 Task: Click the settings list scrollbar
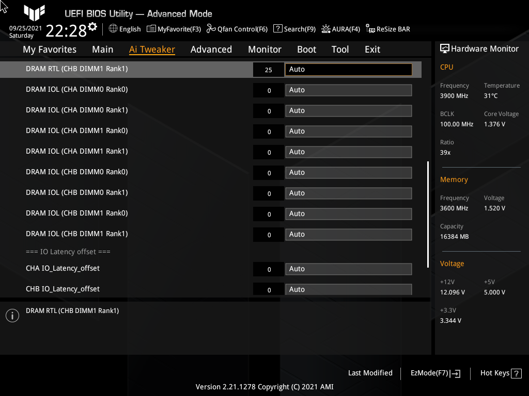coord(428,214)
